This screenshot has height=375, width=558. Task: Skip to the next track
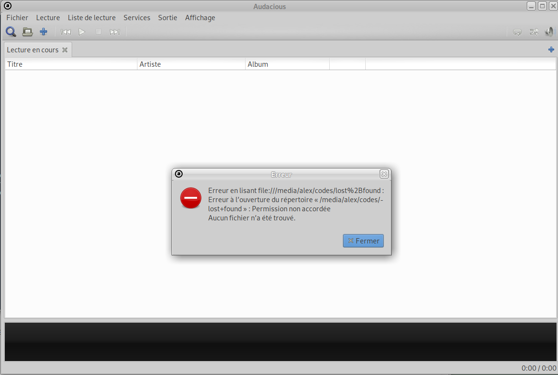point(115,32)
